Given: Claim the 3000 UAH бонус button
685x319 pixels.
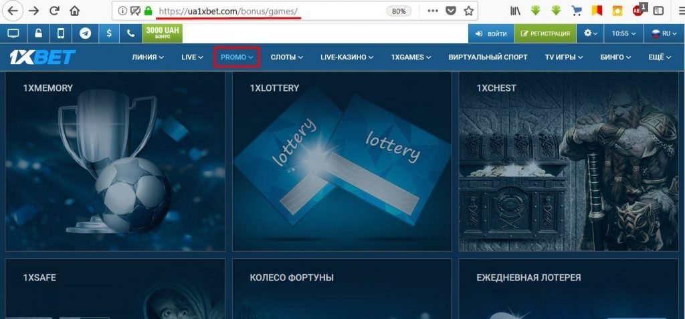Looking at the screenshot, I should coord(162,33).
